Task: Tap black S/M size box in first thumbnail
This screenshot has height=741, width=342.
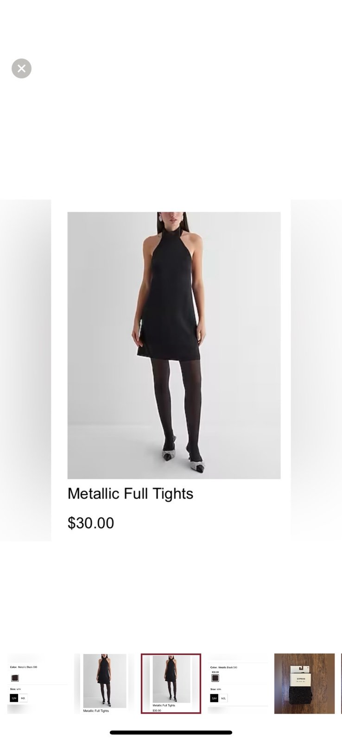Action: [x=14, y=698]
